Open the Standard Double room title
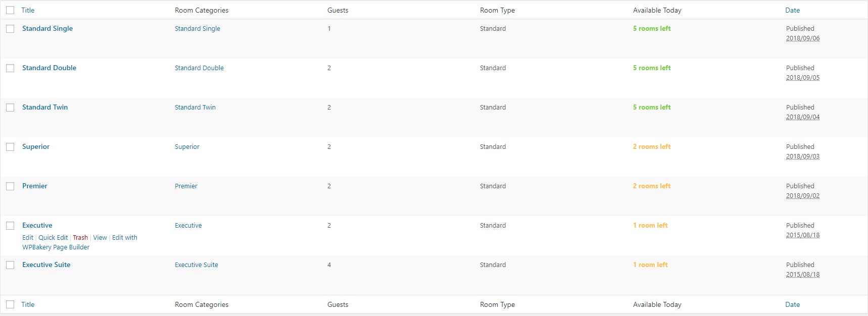Screen dimensions: 868x316 tap(49, 68)
